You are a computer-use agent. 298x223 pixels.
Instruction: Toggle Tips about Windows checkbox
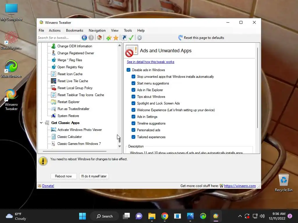coord(133,96)
